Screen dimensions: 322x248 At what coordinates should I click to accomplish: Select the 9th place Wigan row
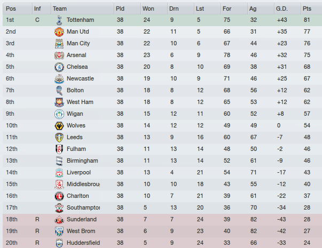pyautogui.click(x=160, y=114)
